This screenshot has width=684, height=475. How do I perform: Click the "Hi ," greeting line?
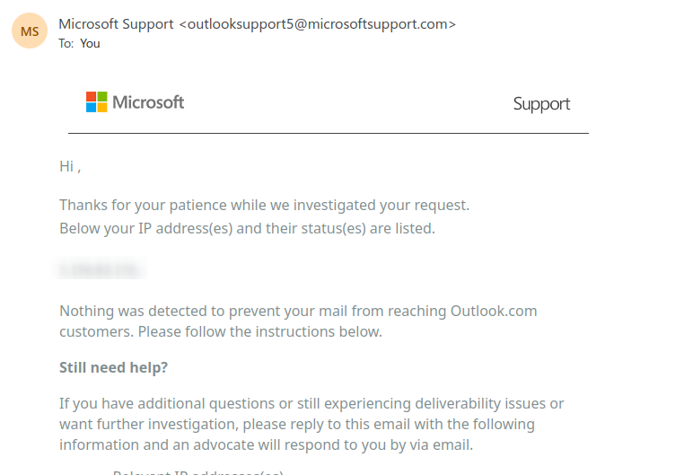(x=70, y=166)
